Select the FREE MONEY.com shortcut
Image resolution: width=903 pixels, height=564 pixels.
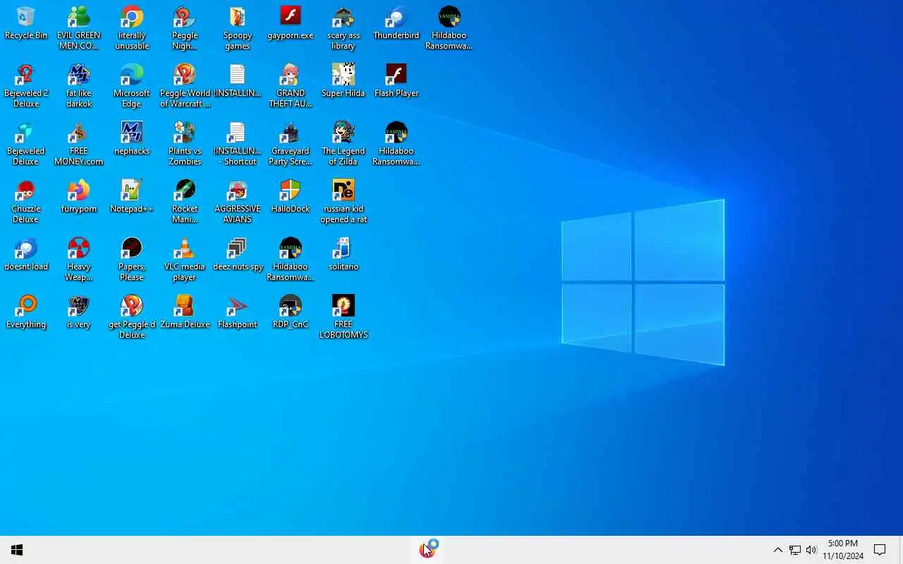[78, 144]
